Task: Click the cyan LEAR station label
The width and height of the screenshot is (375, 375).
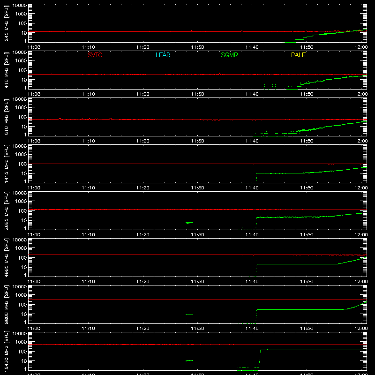Action: pos(163,55)
